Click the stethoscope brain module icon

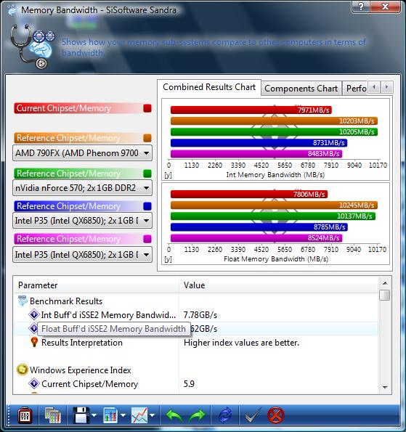(x=32, y=46)
